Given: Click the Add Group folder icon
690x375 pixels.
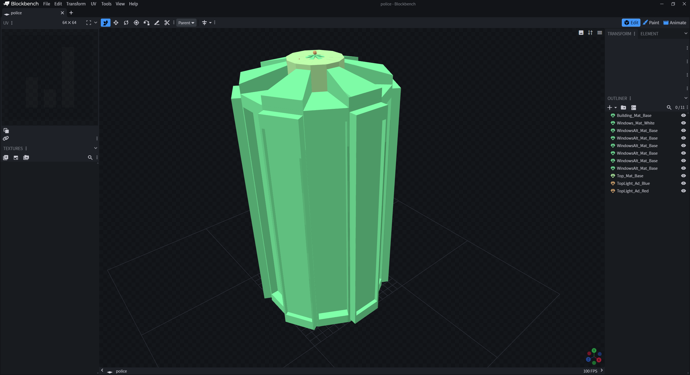Looking at the screenshot, I should (623, 107).
